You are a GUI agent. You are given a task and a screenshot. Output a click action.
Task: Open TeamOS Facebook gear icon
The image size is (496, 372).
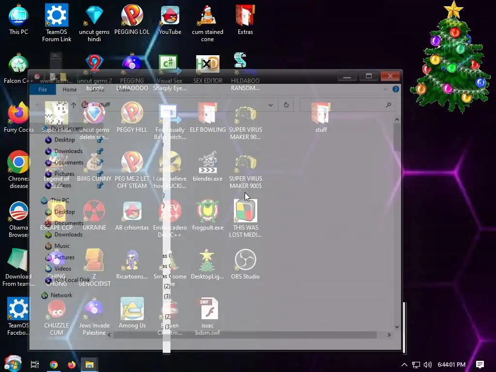(x=18, y=309)
